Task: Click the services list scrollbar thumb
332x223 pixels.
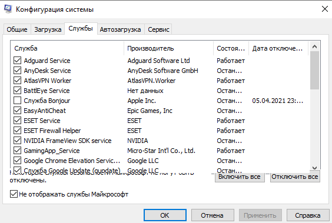Action: pos(315,70)
